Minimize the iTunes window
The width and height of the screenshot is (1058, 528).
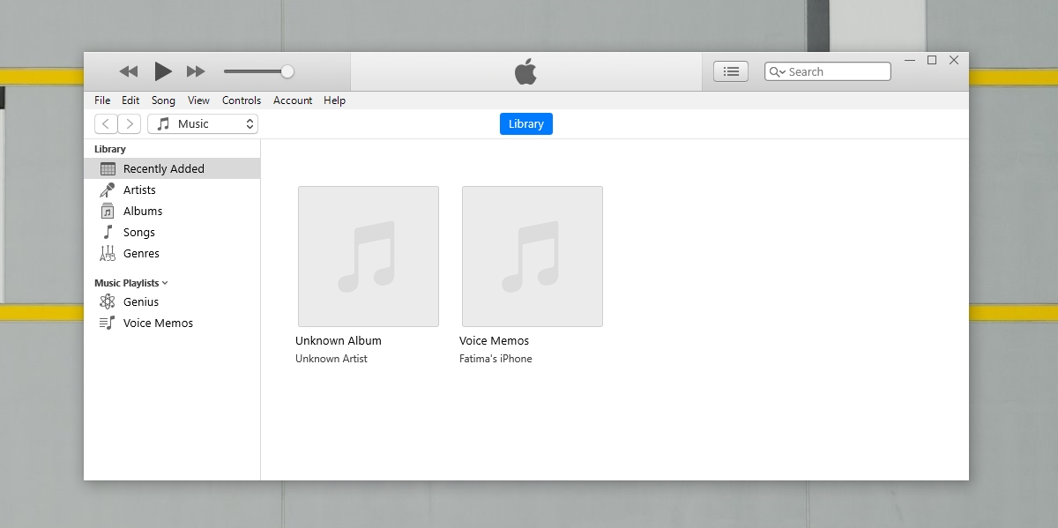910,61
